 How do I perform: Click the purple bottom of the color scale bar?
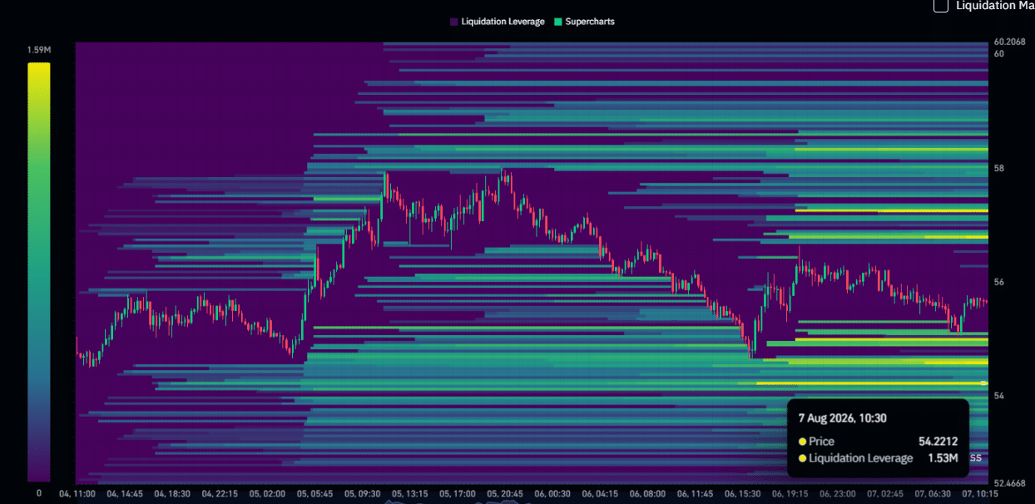pyautogui.click(x=38, y=476)
